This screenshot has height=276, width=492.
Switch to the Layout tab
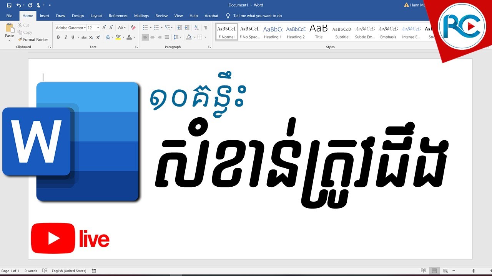point(96,16)
